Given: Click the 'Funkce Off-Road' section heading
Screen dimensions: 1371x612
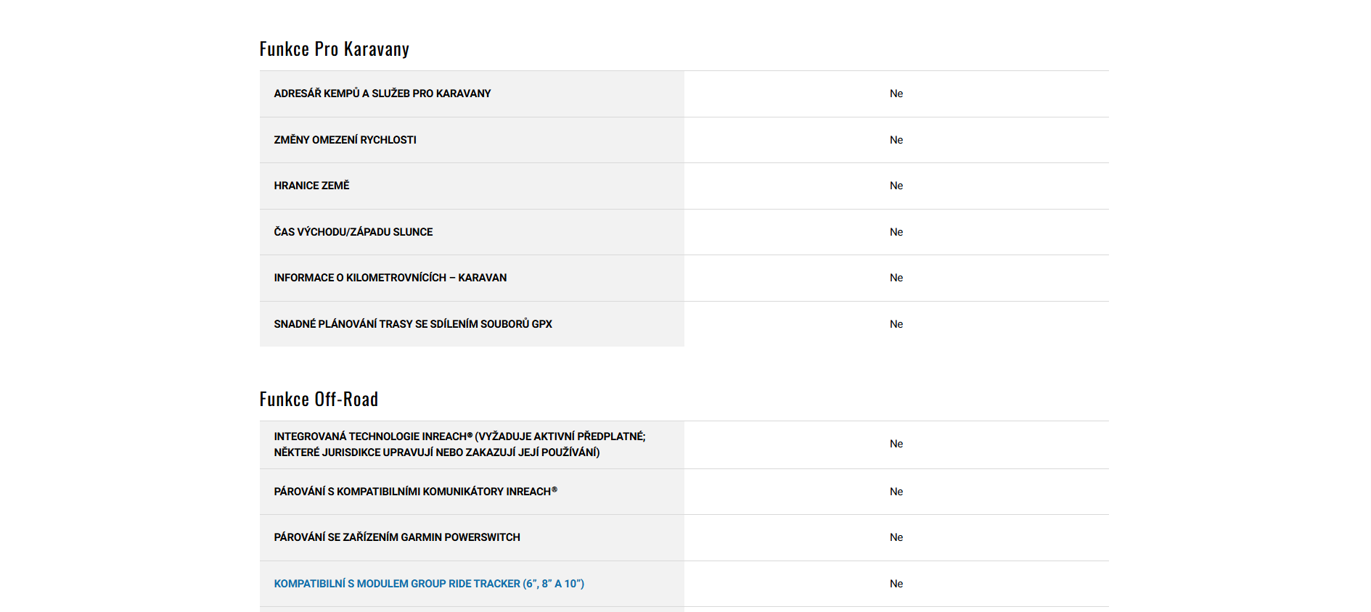Looking at the screenshot, I should [319, 400].
